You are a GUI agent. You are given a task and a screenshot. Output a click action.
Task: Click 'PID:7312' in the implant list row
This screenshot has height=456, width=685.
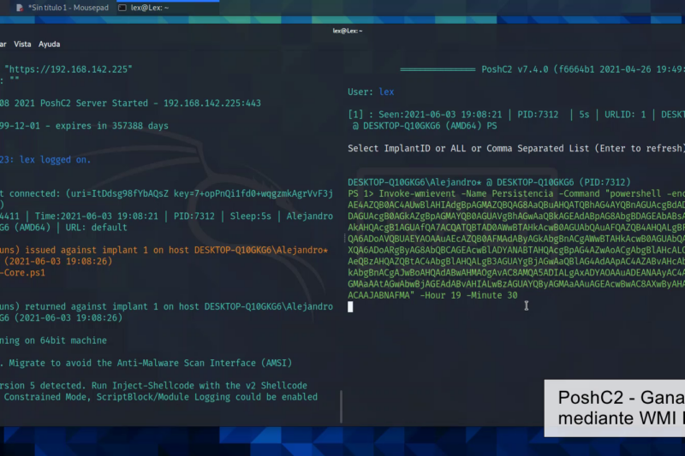538,115
